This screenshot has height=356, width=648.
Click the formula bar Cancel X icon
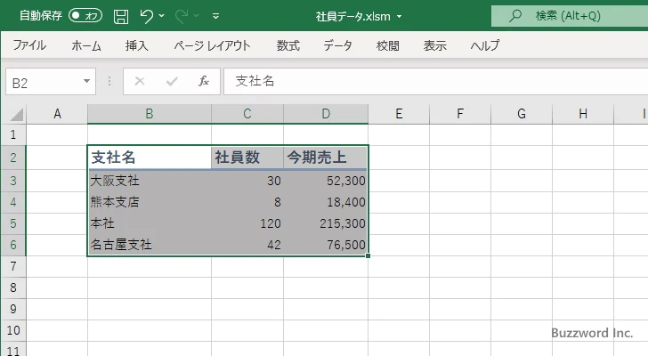point(140,81)
